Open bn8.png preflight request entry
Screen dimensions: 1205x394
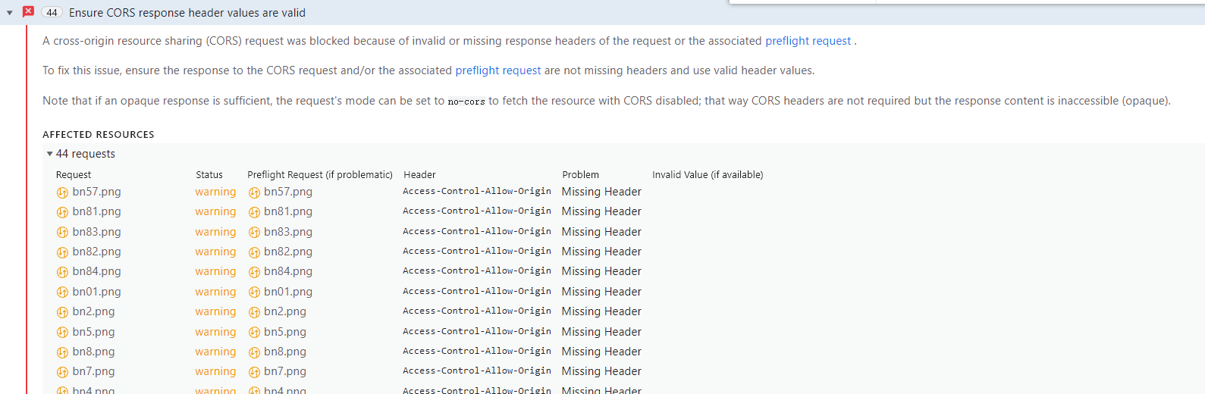tap(285, 352)
